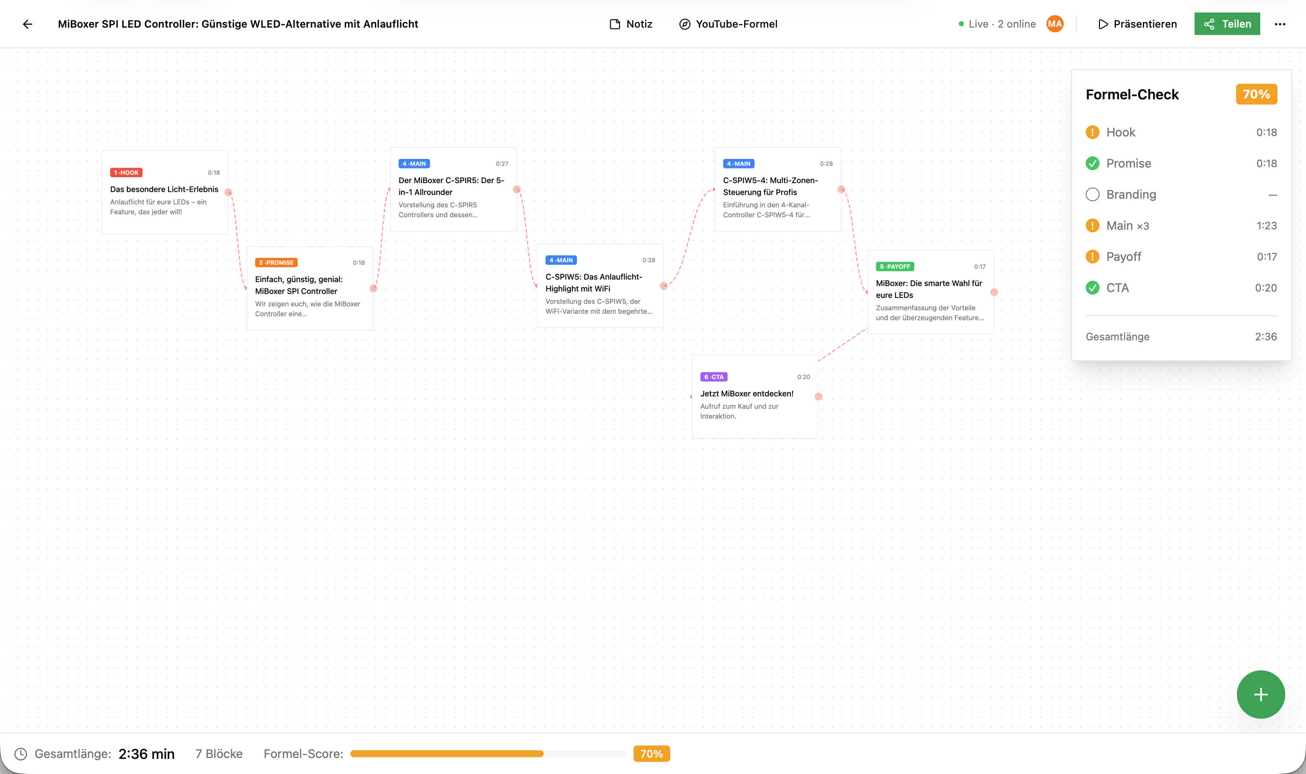This screenshot has height=774, width=1306.
Task: Click the C-SPIW5-4 card's output connector dot
Action: pyautogui.click(x=841, y=189)
